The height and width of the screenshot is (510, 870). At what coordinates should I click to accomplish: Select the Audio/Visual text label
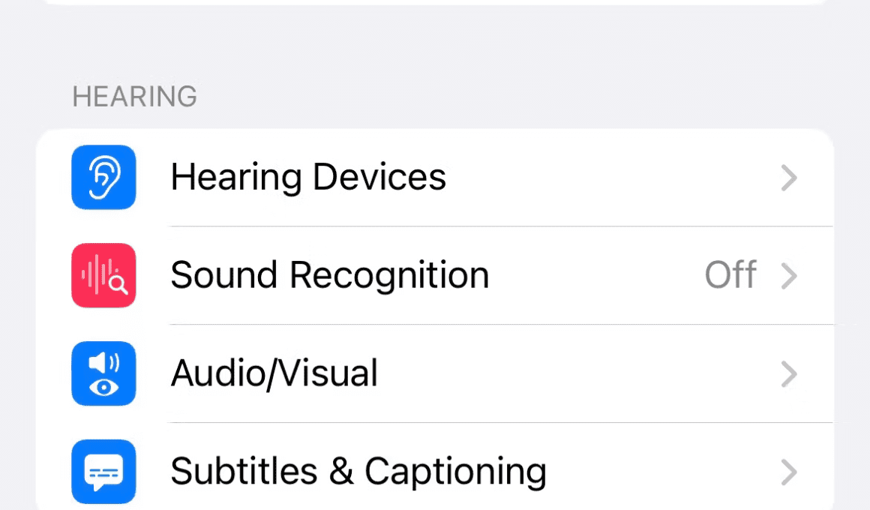(274, 373)
